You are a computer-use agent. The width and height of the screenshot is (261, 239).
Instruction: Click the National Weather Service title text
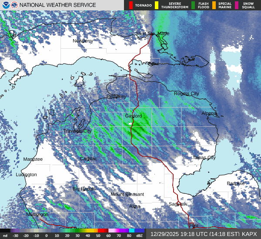pos(57,5)
